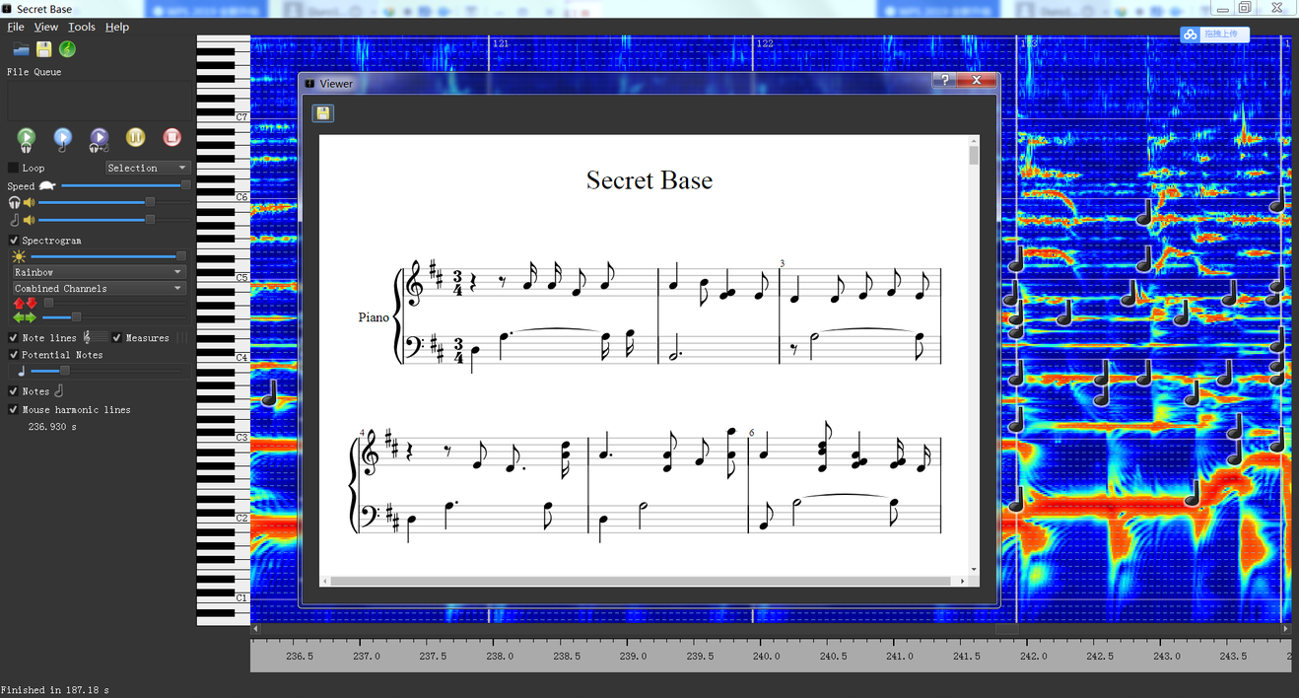Open file with the folder icon

21,49
